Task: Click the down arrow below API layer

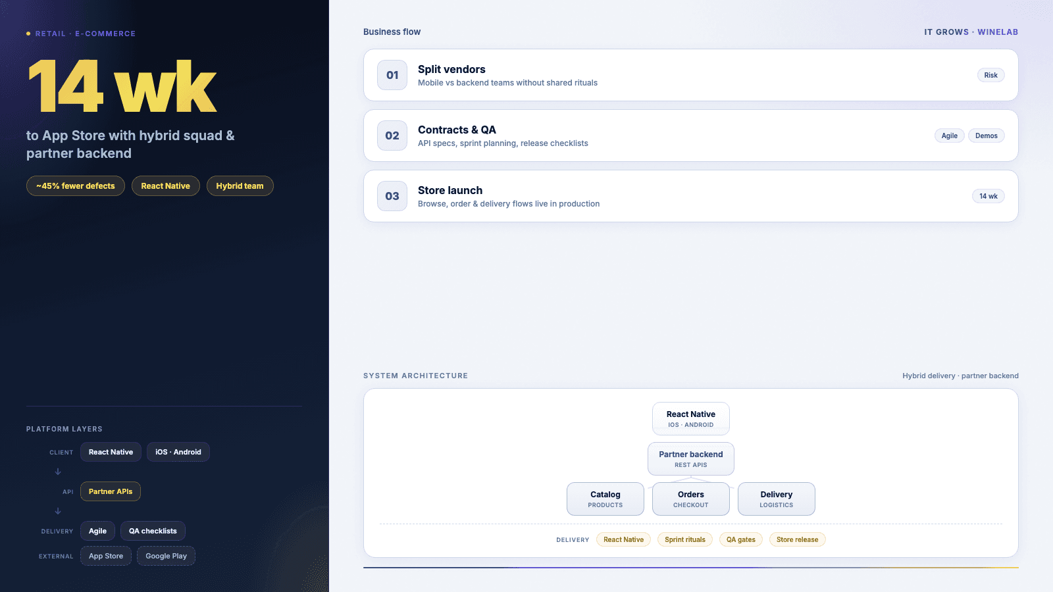Action: coord(58,511)
